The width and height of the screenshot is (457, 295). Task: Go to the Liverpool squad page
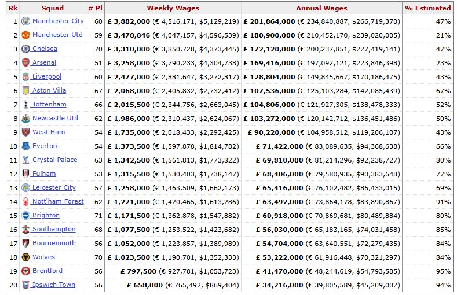47,76
